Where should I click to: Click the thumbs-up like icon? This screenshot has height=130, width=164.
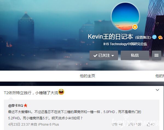[x=149, y=125]
